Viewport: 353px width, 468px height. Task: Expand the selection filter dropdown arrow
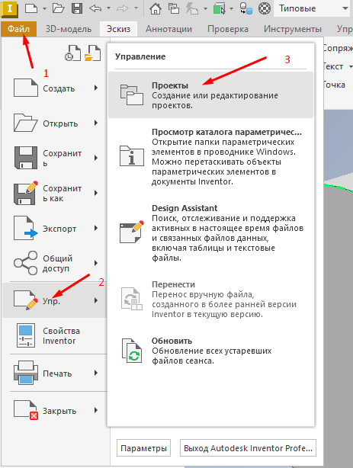coord(232,8)
